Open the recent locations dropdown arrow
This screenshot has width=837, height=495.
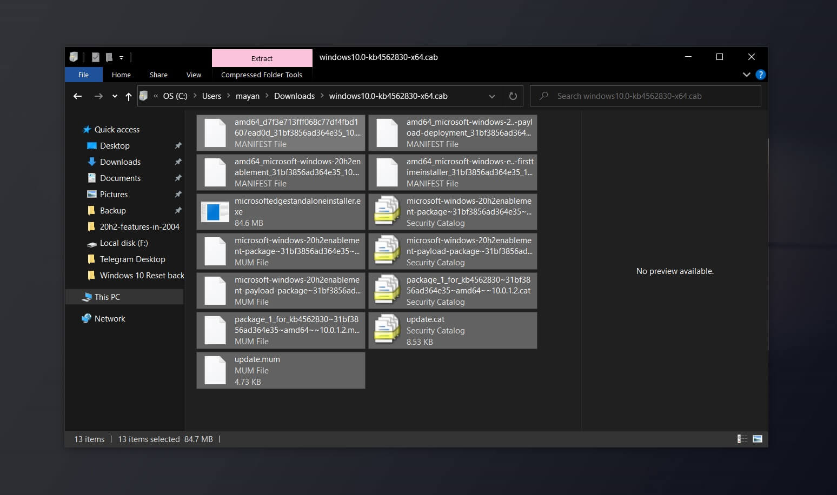point(115,96)
